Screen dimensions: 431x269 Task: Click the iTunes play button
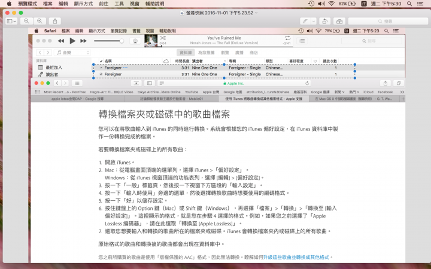72,41
